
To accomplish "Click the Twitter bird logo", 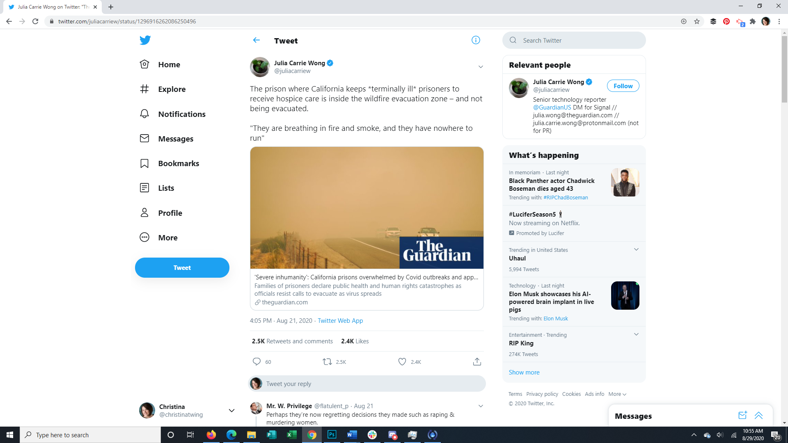I will 145,40.
